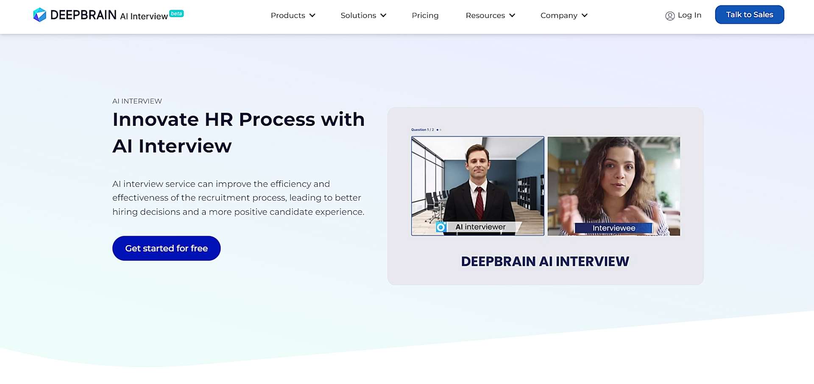Click the Log In account icon

(x=670, y=15)
